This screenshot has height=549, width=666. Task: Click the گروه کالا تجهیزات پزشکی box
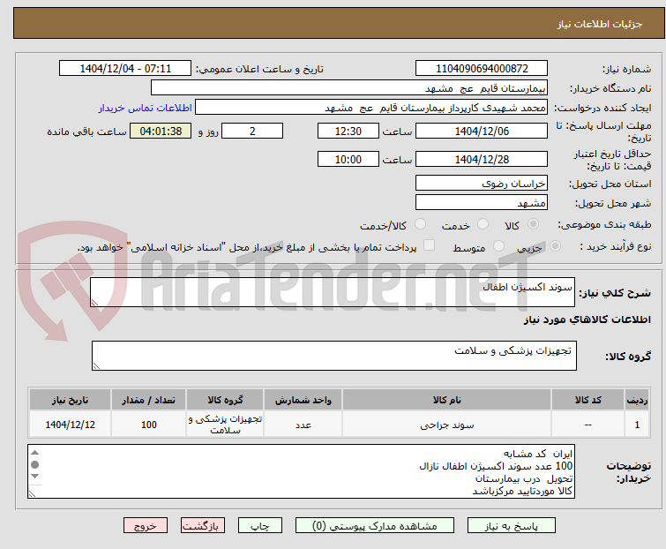(333, 356)
